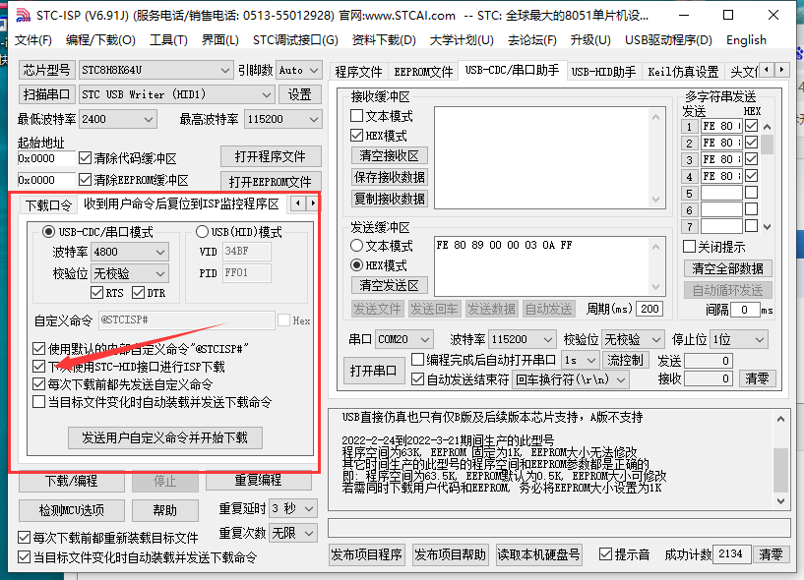Click right arrow beside the 收到用户命令后复位 tab

tap(312, 203)
